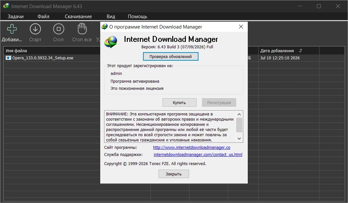348x203 pixels.
Task: Open the Задачи menu
Action: pos(16,17)
